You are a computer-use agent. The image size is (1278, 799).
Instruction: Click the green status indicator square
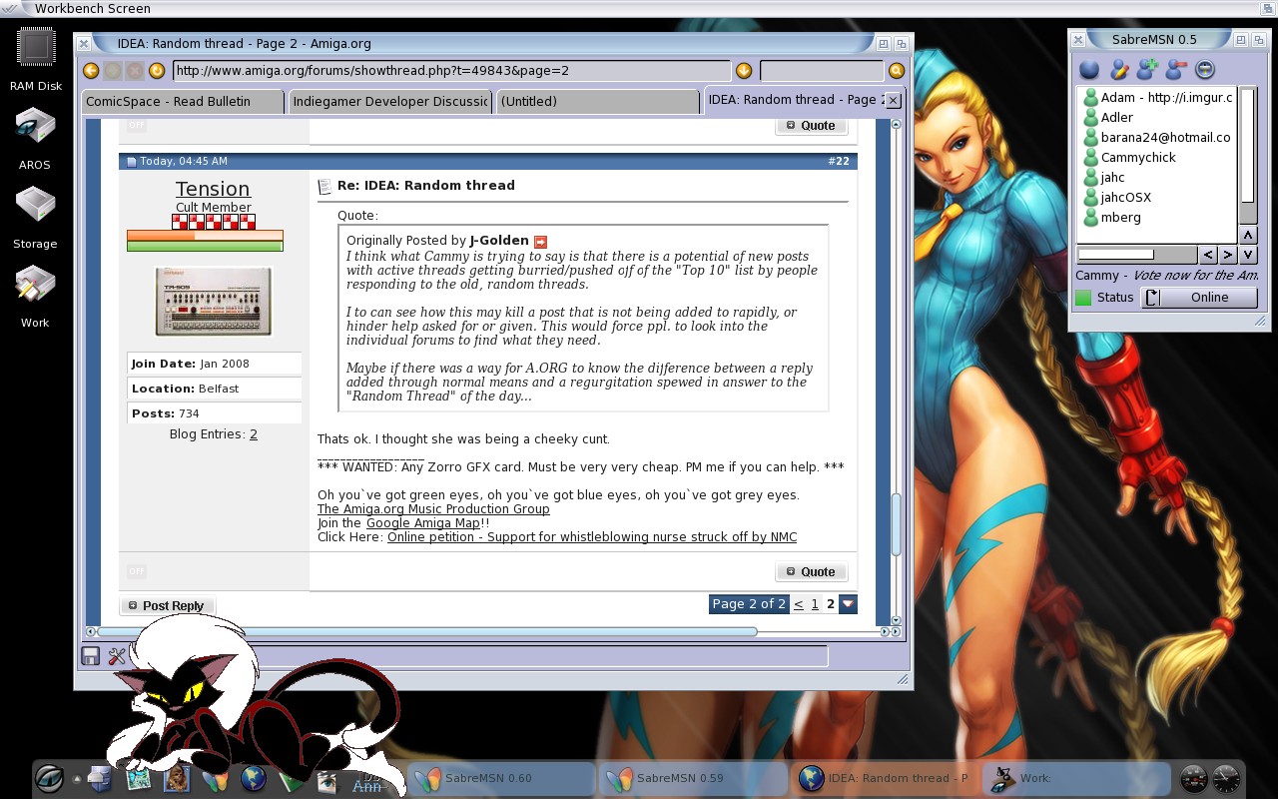1083,298
